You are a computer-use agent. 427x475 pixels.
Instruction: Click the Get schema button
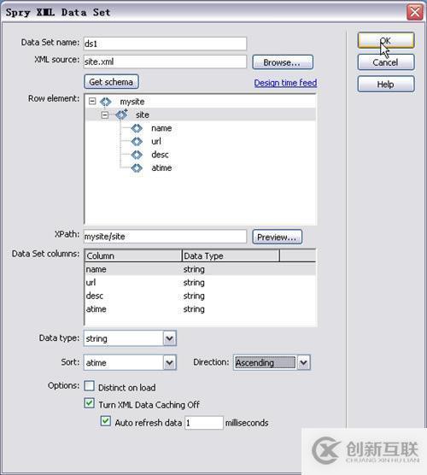click(x=111, y=82)
